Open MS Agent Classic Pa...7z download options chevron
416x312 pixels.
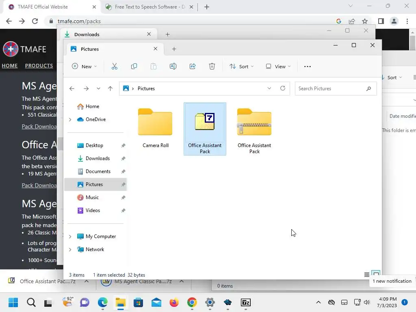click(x=182, y=281)
